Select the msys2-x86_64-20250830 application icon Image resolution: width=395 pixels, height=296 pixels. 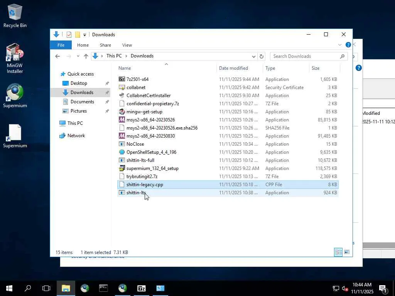coord(122,136)
